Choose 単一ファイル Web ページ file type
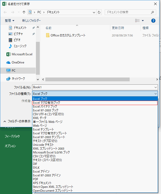 95,122
